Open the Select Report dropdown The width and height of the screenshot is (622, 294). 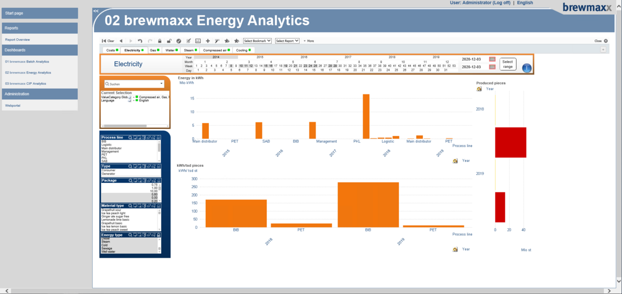click(x=288, y=41)
